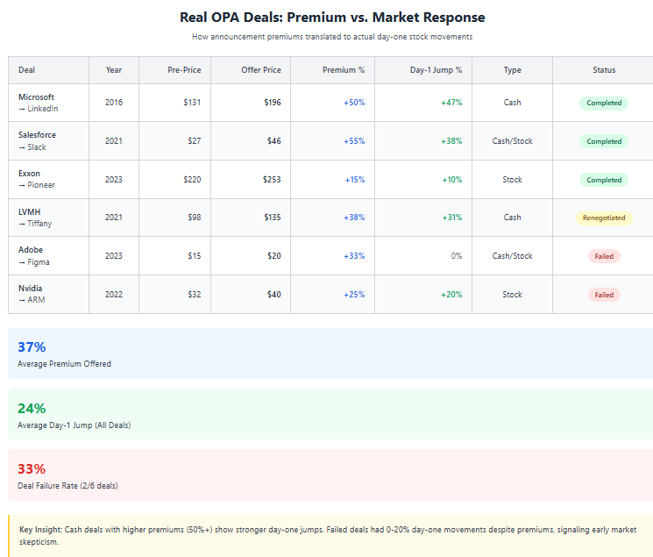This screenshot has height=557, width=653.
Task: Click the Failed badge in Nvidia row
Action: [604, 295]
